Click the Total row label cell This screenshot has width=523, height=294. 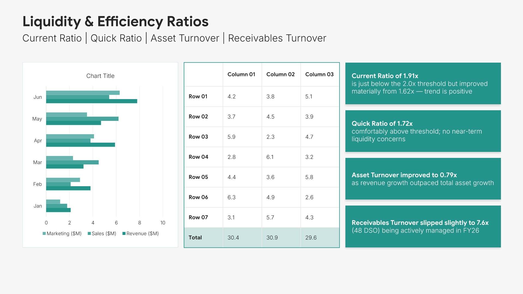tap(195, 237)
